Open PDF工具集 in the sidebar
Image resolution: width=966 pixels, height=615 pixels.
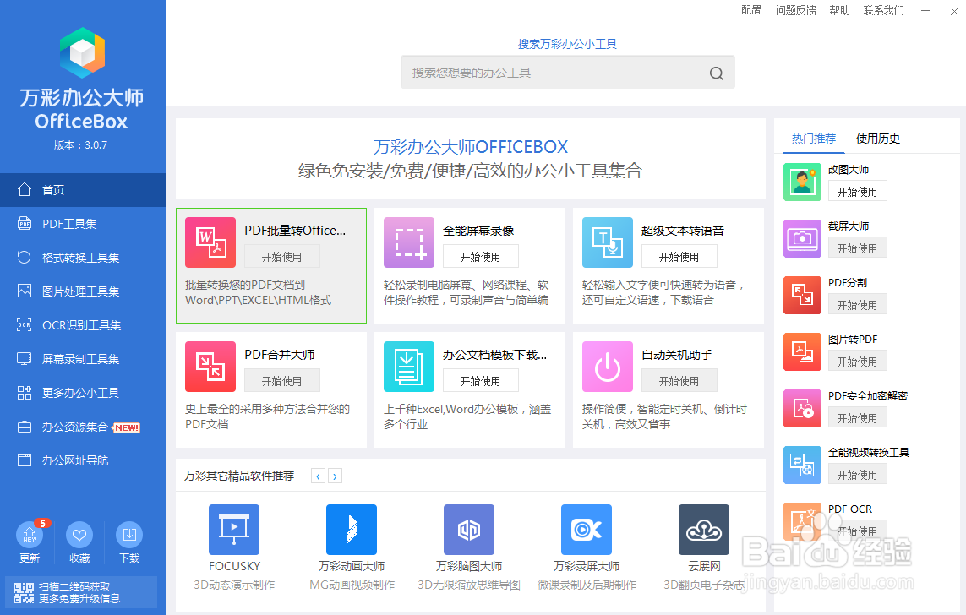[83, 224]
